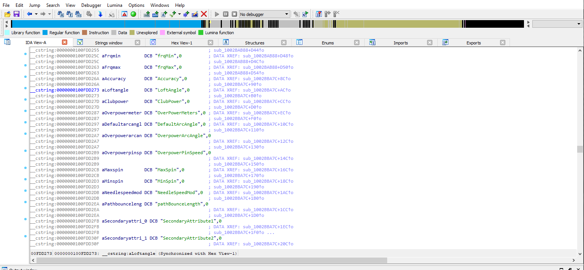Click the Make data icon
This screenshot has height=270, width=584.
155,14
